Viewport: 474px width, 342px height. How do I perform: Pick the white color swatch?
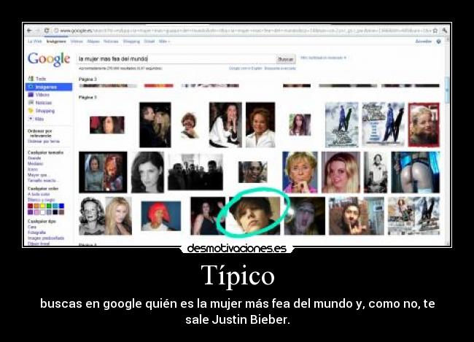[x=42, y=212]
